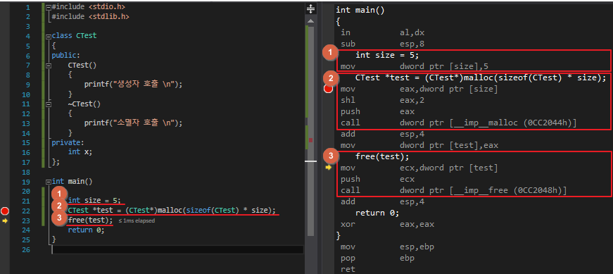Screen dimensions: 613x274
Task: Collapse the ~CTest() destructor block
Action: click(x=48, y=104)
